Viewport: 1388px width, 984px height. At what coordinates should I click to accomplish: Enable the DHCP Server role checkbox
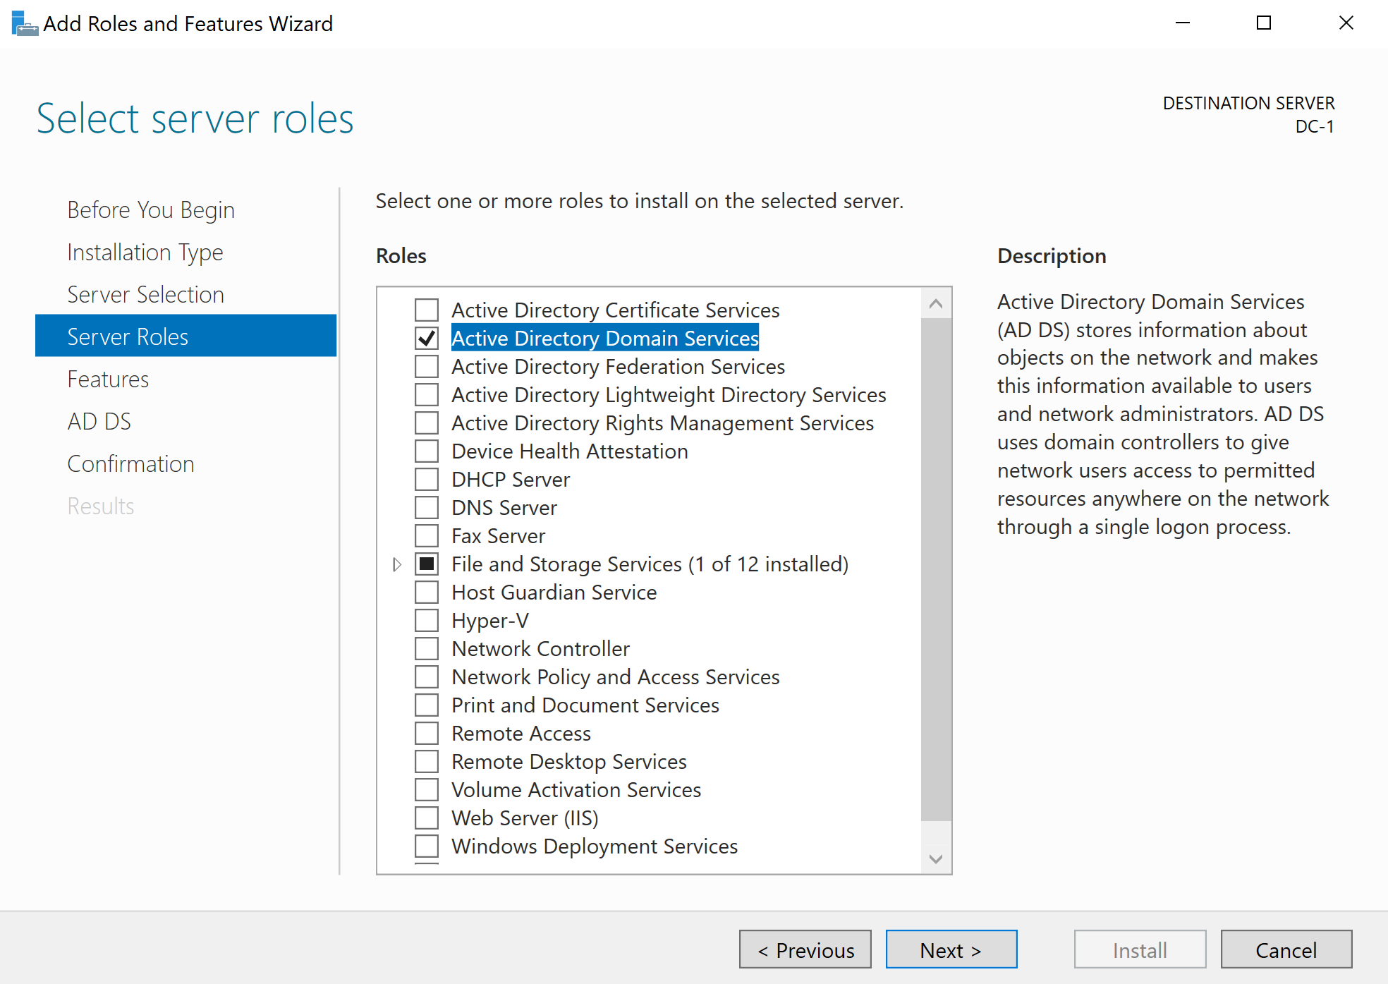coord(427,480)
